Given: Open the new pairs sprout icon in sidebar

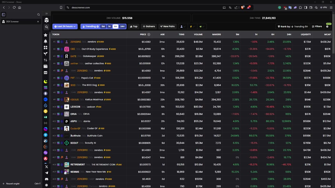Looking at the screenshot, I should pyautogui.click(x=46, y=54).
